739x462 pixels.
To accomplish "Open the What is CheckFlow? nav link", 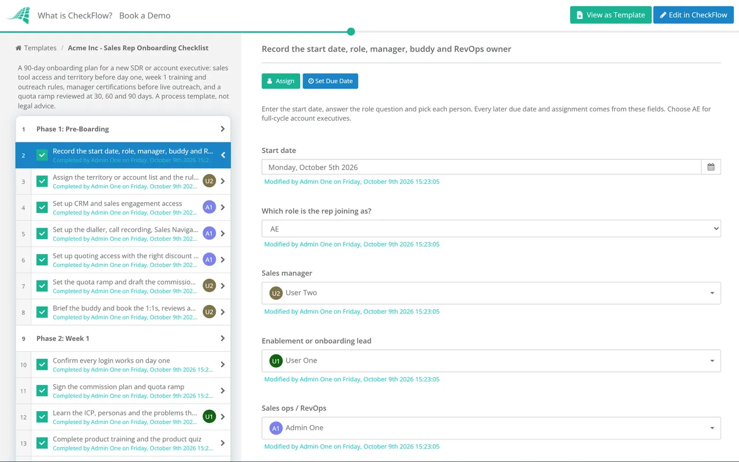I will 75,16.
